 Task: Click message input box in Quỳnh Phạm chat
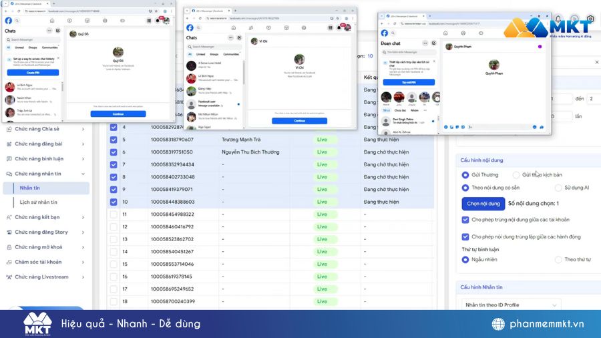click(500, 127)
